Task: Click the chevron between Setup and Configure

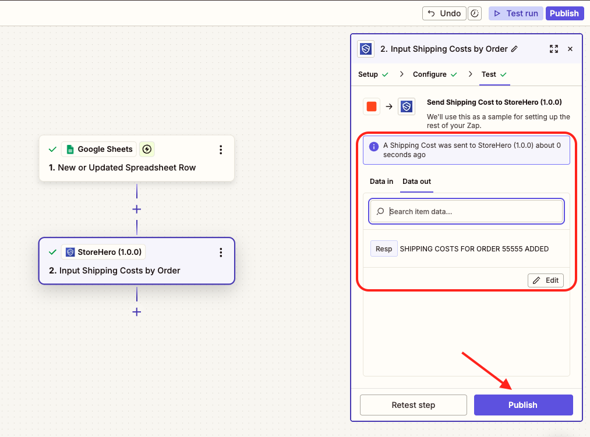Action: point(401,74)
